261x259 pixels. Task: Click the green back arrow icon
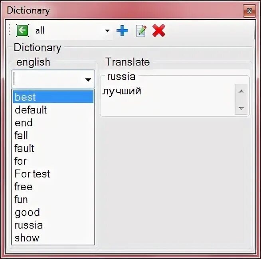click(22, 30)
